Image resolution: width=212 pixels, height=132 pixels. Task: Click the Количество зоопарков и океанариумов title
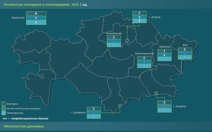point(41,4)
